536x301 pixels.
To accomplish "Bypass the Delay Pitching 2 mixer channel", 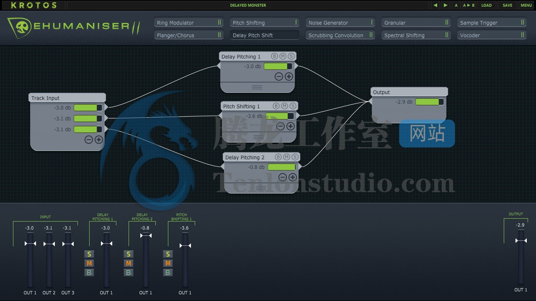I will point(129,273).
